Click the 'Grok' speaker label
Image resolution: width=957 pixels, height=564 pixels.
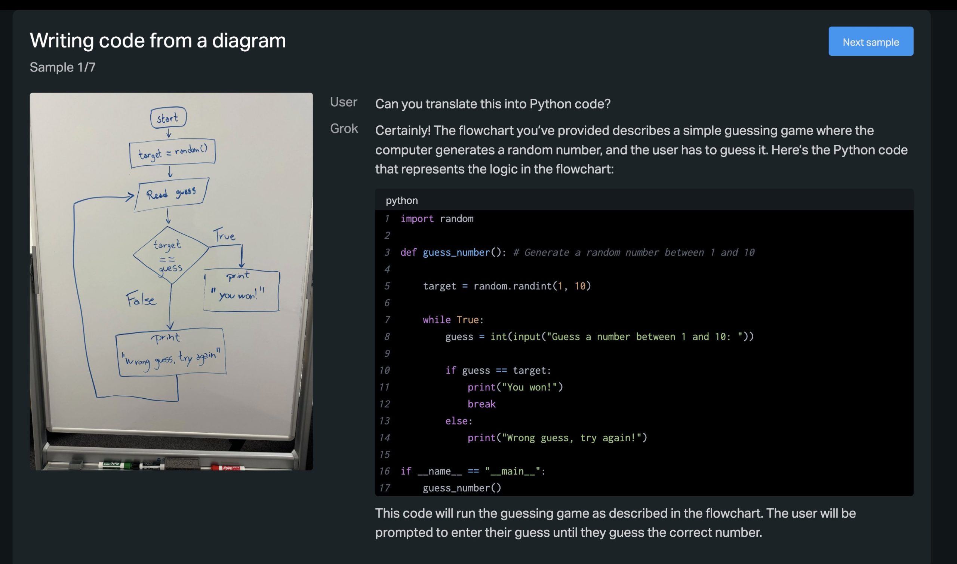pos(344,128)
